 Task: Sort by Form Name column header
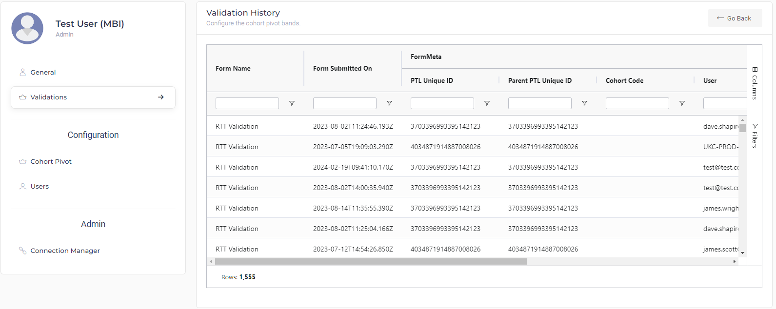[x=233, y=69]
